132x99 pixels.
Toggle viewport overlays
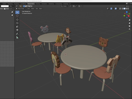pyautogui.click(x=116, y=9)
